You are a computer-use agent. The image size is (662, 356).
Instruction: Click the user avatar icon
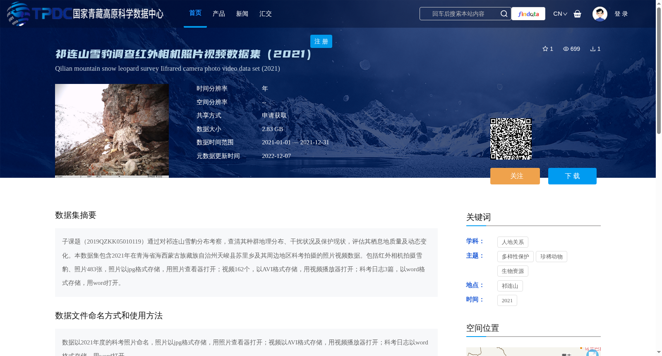coord(600,14)
